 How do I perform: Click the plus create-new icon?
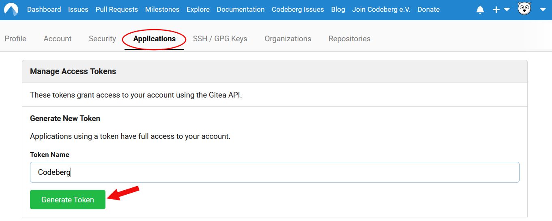pyautogui.click(x=496, y=10)
